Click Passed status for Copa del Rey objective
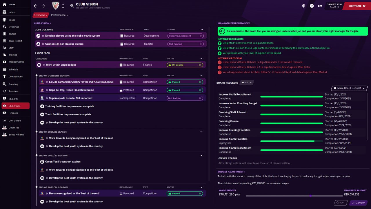This screenshot has height=209, width=371. point(185,90)
